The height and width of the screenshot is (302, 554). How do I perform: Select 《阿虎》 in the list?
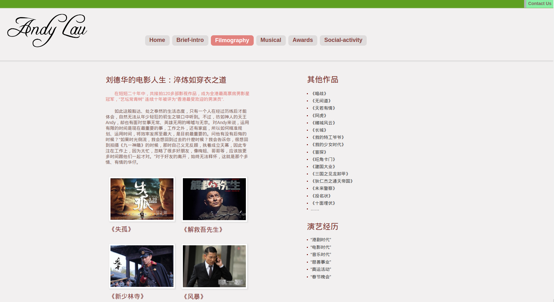(x=319, y=116)
